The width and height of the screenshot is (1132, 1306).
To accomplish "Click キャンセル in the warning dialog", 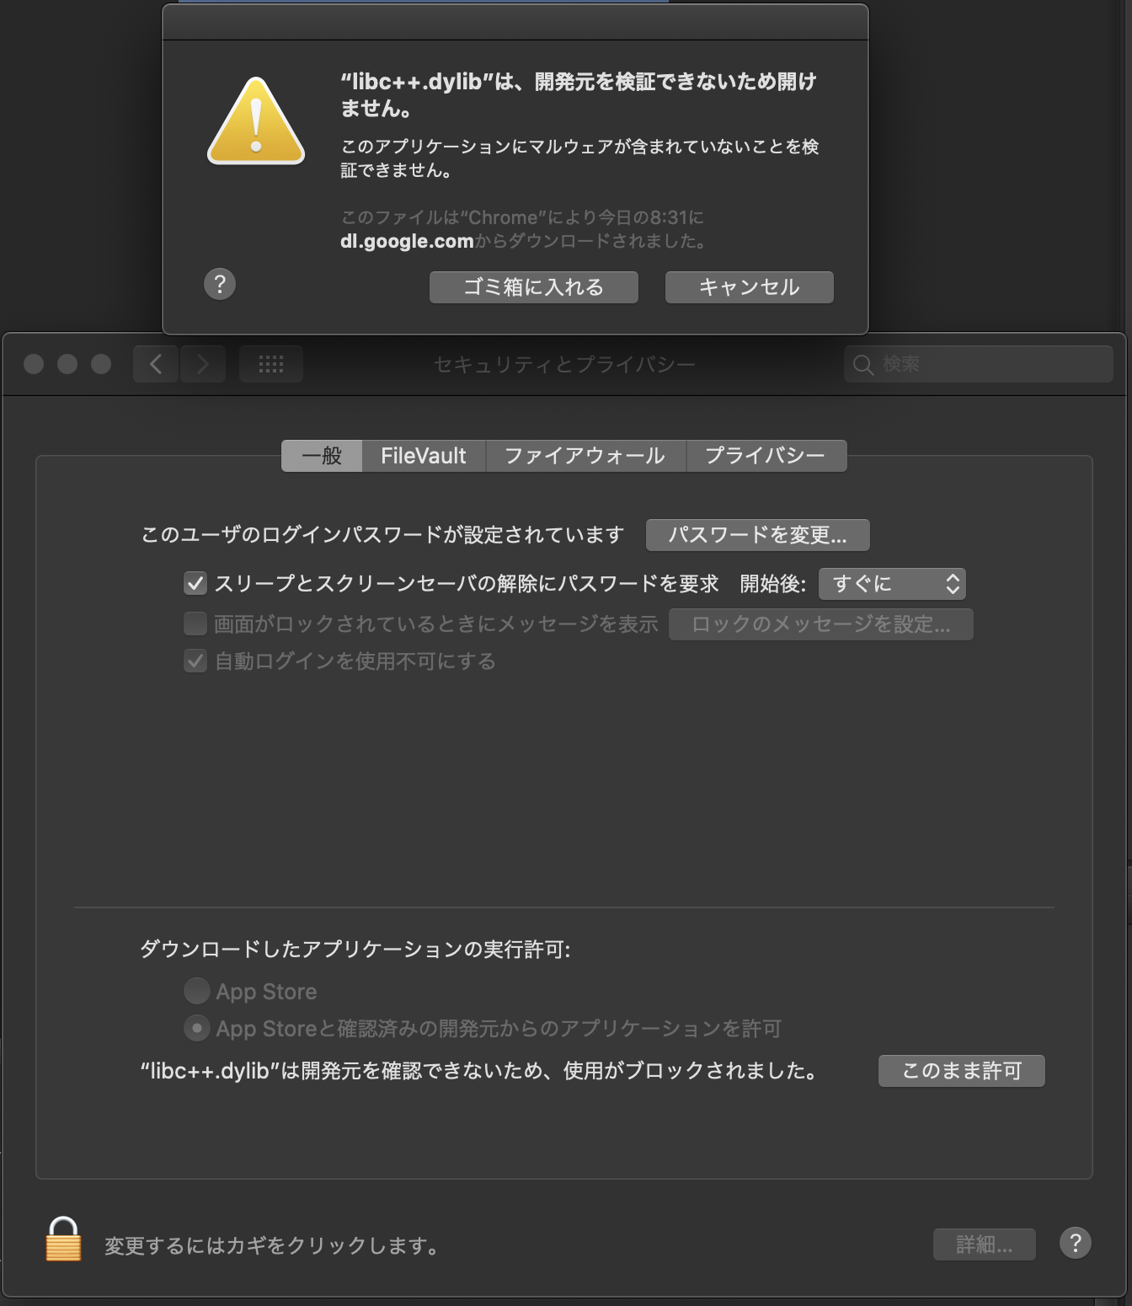I will pyautogui.click(x=750, y=287).
